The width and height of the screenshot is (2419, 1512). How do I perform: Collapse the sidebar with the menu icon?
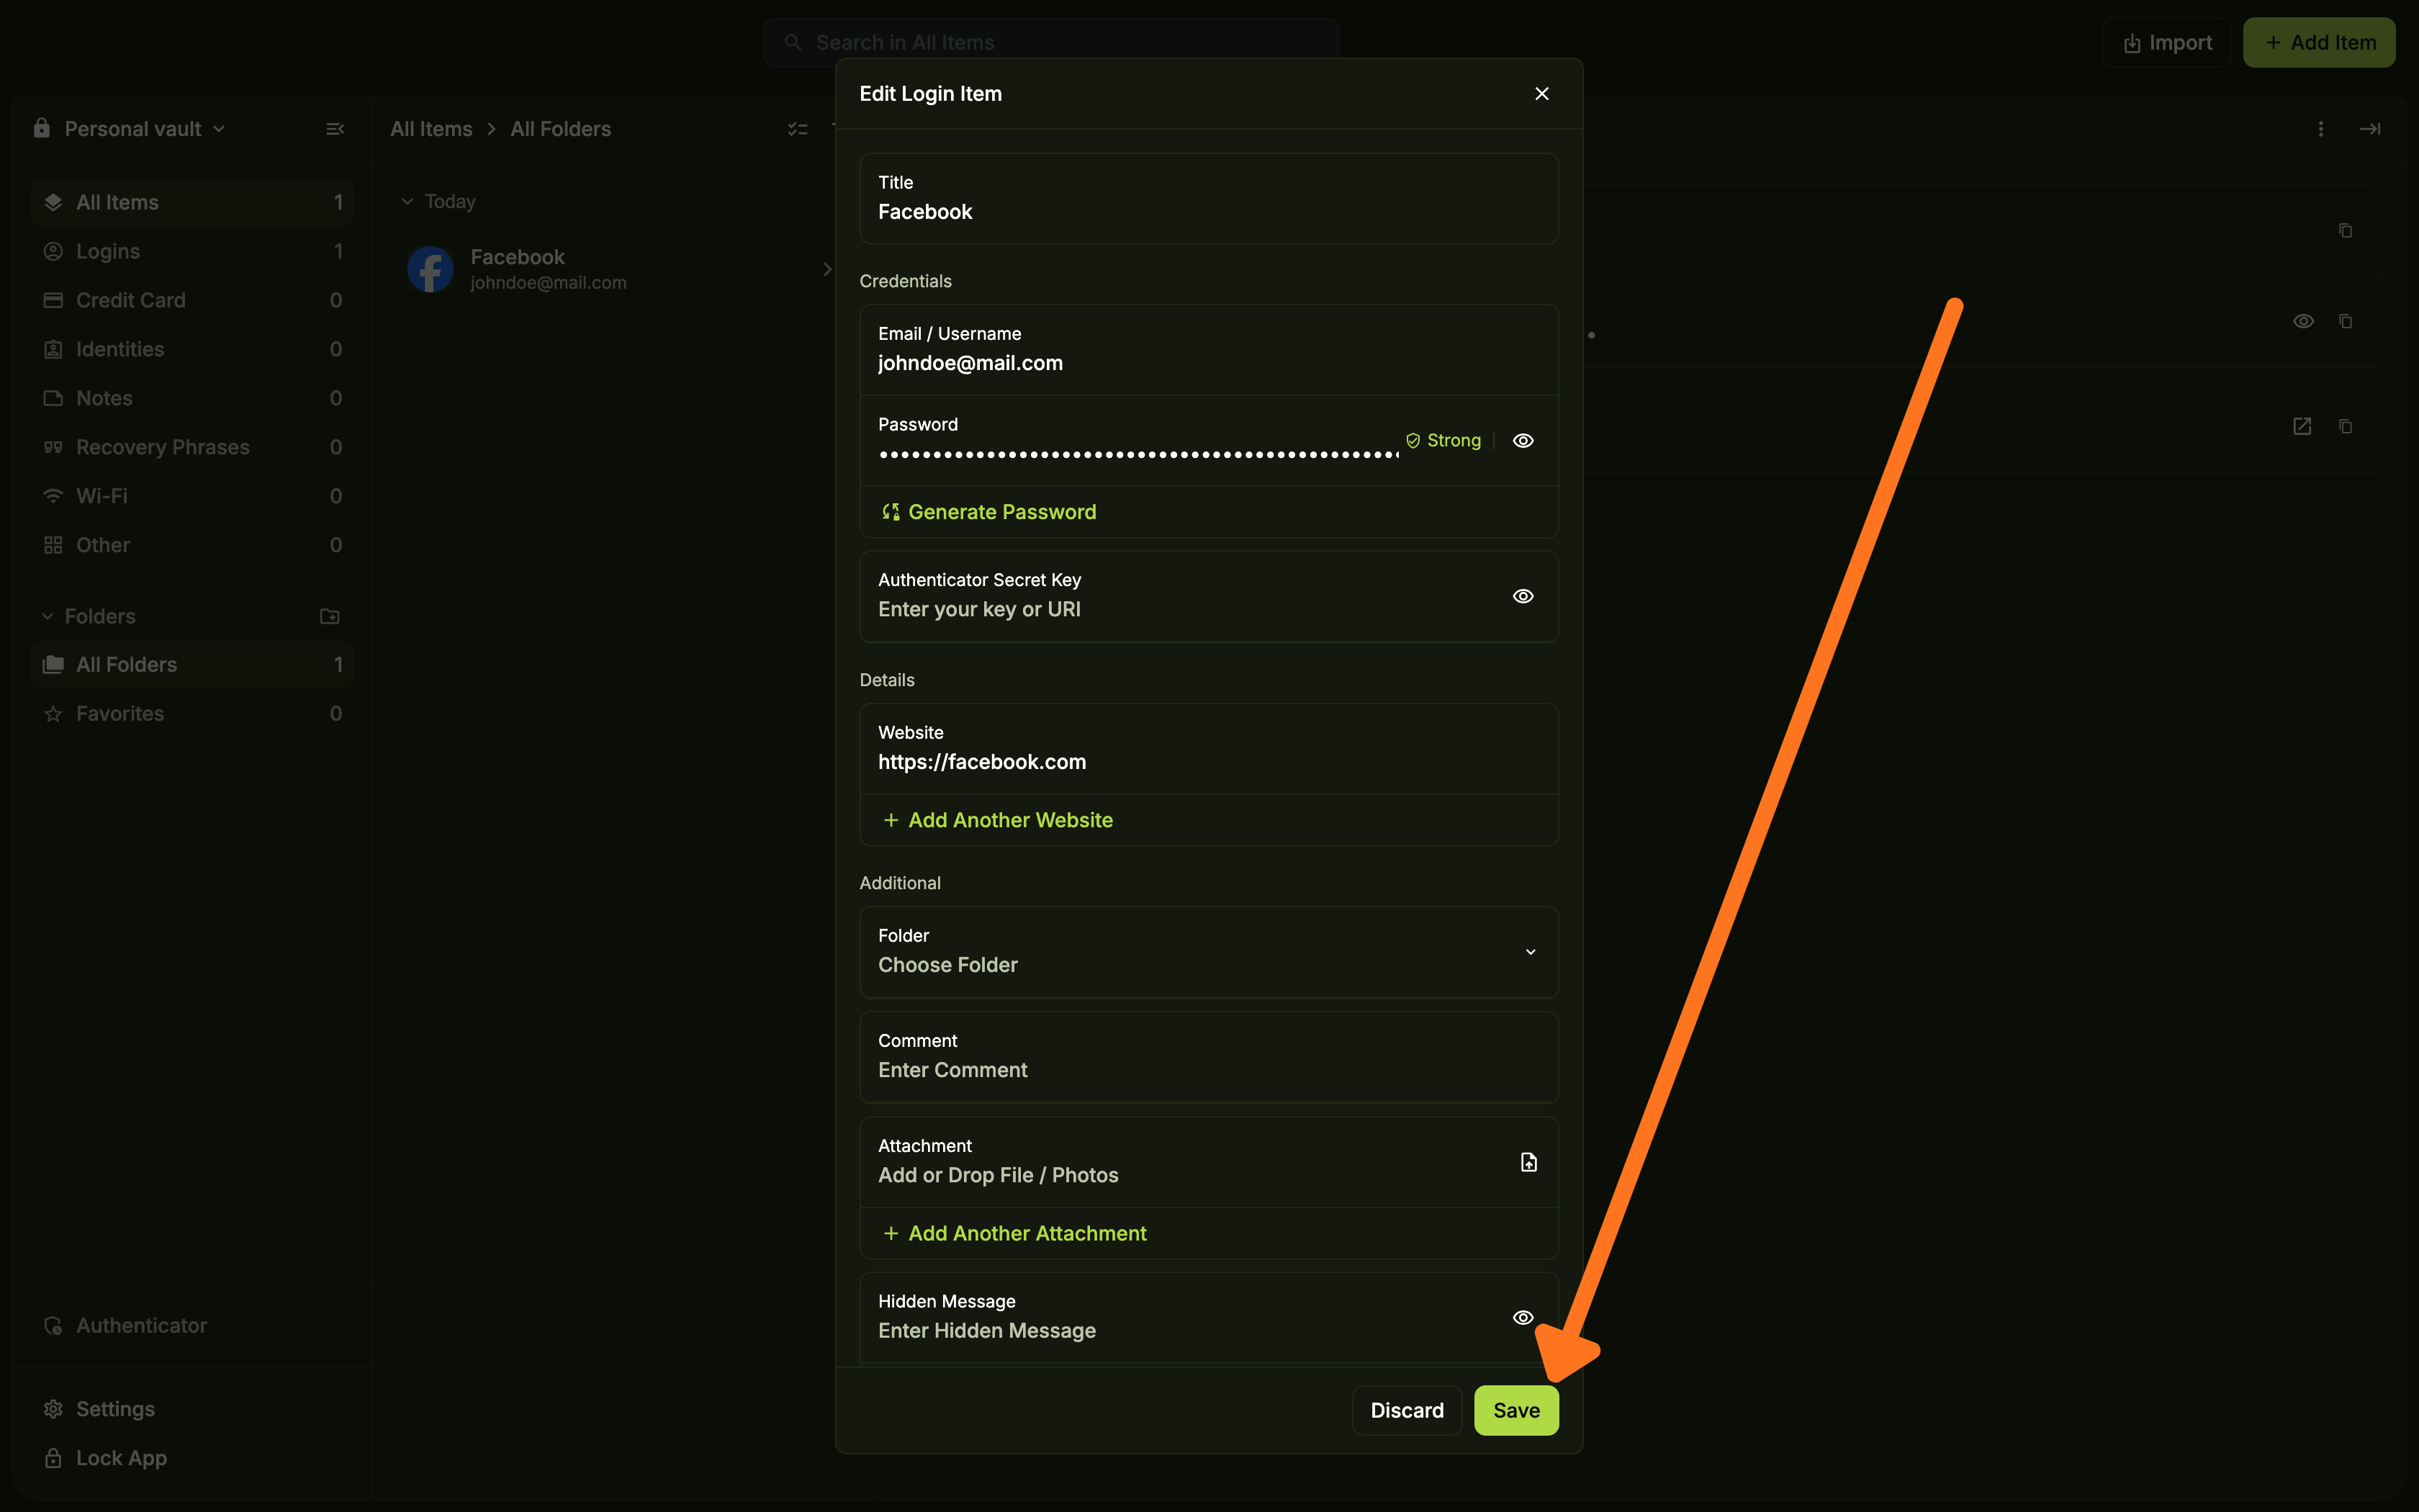(335, 129)
